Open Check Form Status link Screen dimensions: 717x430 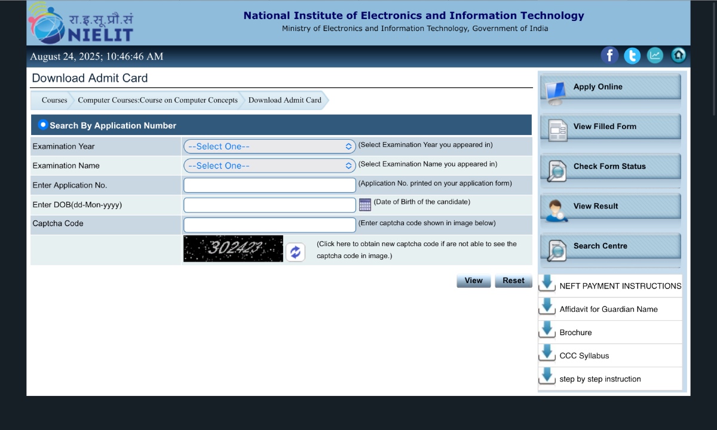coord(609,167)
